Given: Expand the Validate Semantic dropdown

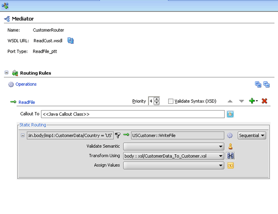Looking at the screenshot, I should coord(174,146).
